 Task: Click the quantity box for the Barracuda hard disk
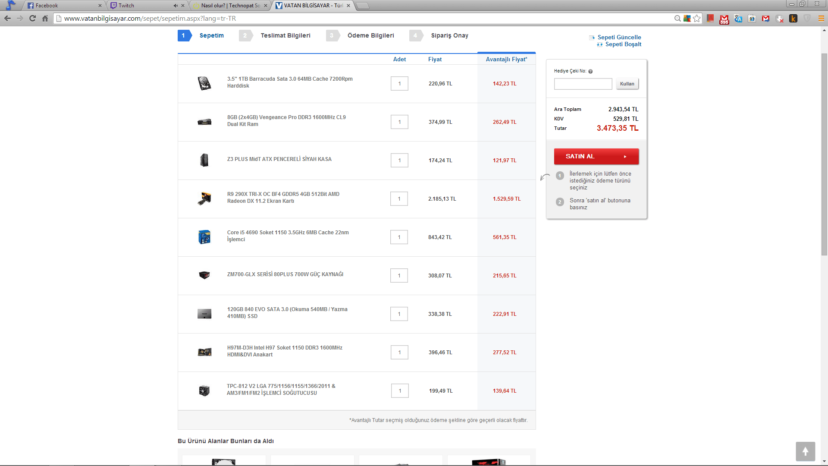point(399,84)
